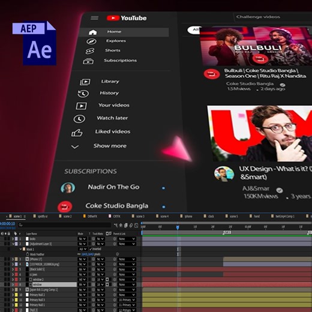Open the Mask 1 mode dropdown
Screen dimensions: 312x312
click(82, 249)
